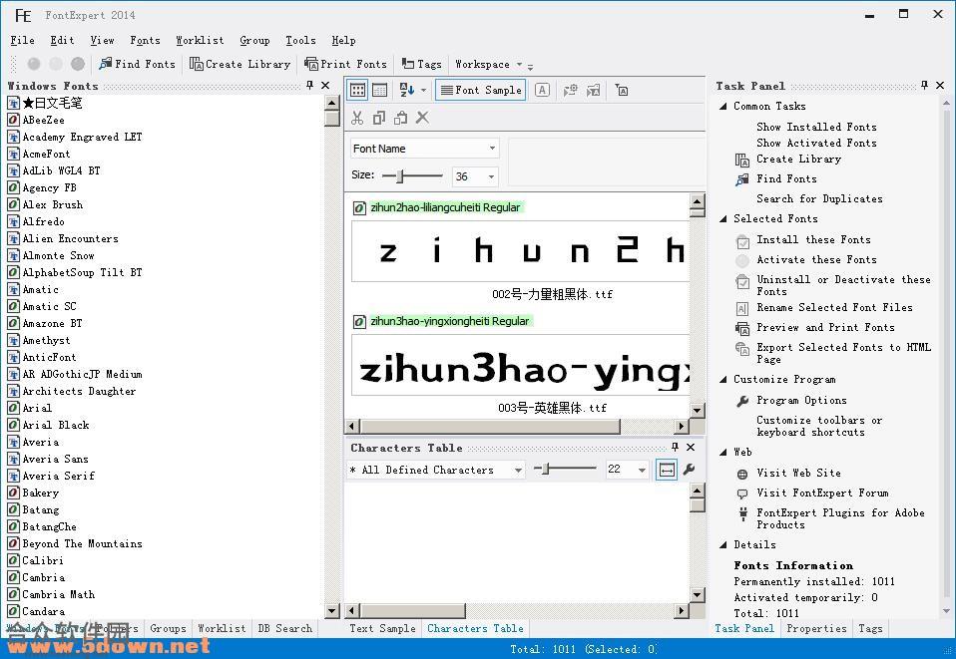Collapse the Customize Program section
956x659 pixels.
(x=723, y=380)
